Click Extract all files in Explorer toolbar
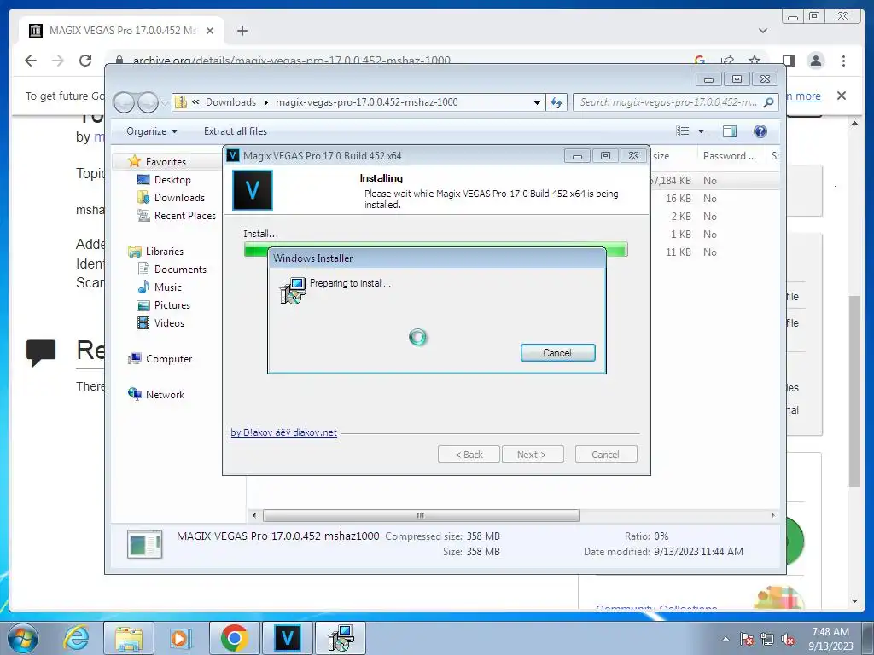Screen dimensions: 874x655 pyautogui.click(x=236, y=131)
